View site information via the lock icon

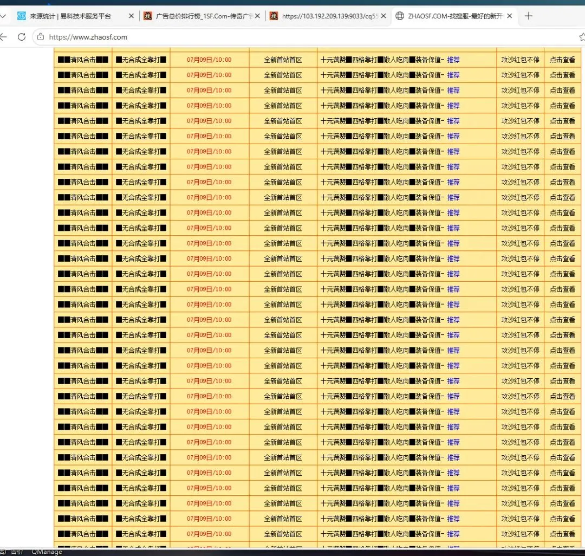coord(41,37)
